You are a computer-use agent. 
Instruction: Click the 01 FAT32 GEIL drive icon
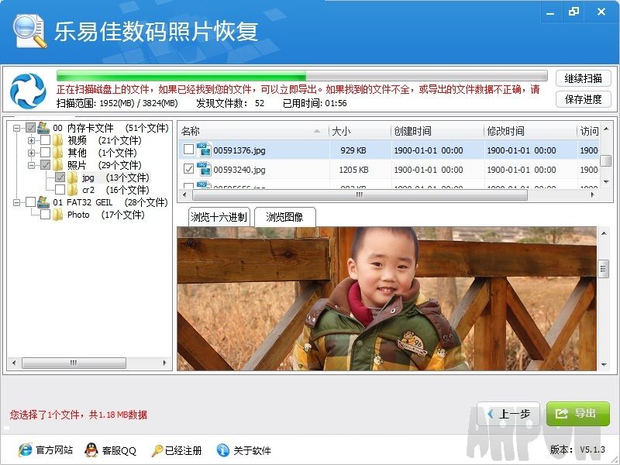(x=43, y=202)
